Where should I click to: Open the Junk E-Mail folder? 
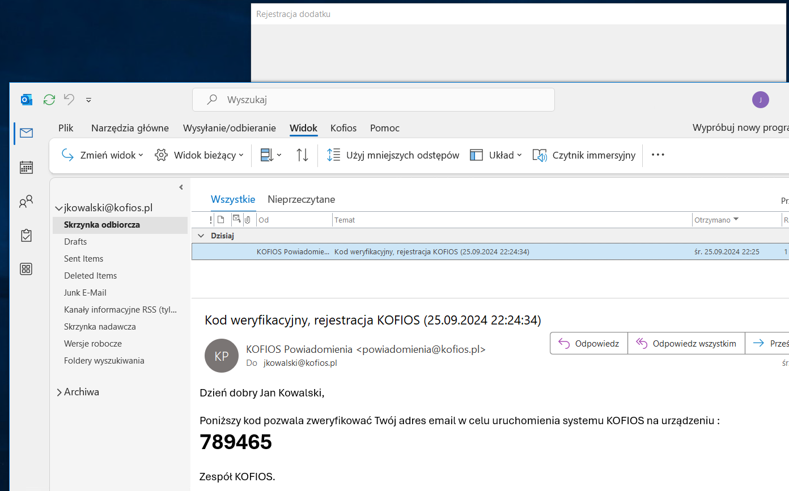pyautogui.click(x=85, y=293)
